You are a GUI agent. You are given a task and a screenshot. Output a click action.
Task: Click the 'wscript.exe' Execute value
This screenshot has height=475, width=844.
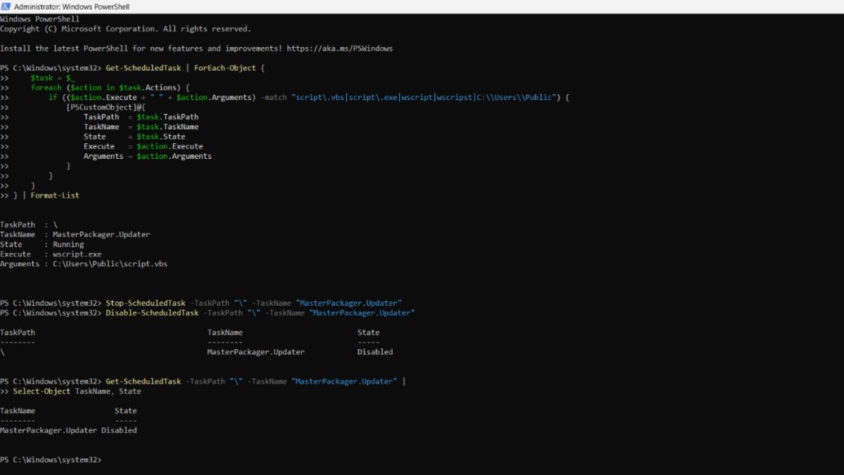(x=77, y=254)
